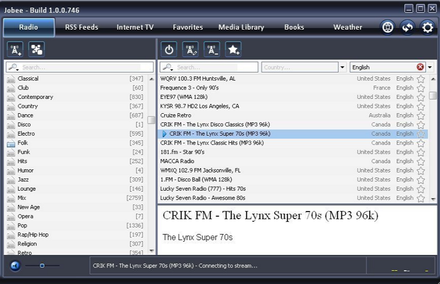Open the Internet TV tab
This screenshot has height=284, width=440.
[135, 27]
